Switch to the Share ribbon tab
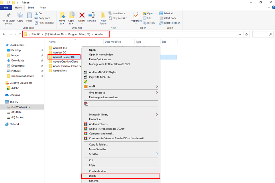 tap(31, 7)
